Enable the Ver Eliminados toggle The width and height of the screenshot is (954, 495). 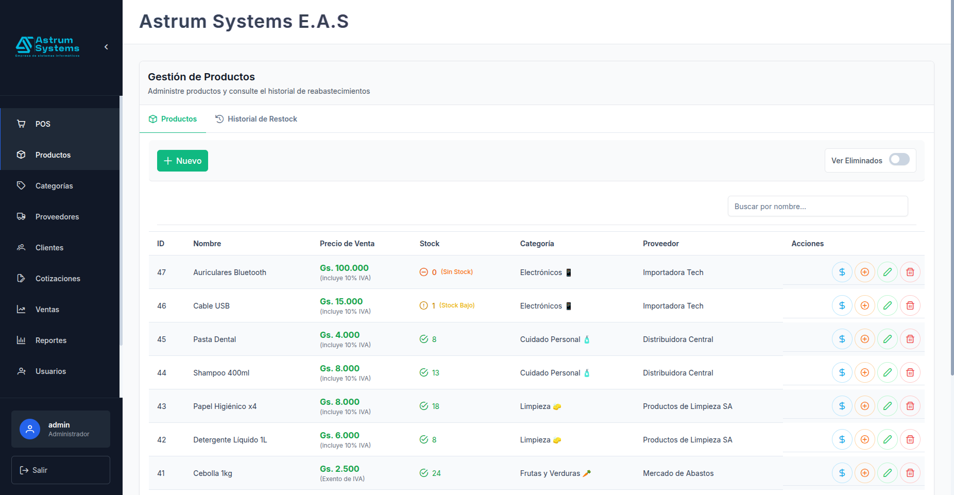click(x=899, y=160)
